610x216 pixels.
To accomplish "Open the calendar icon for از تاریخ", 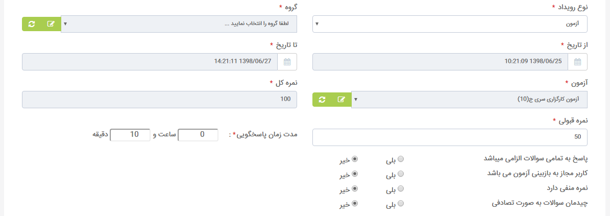I will tap(577, 62).
